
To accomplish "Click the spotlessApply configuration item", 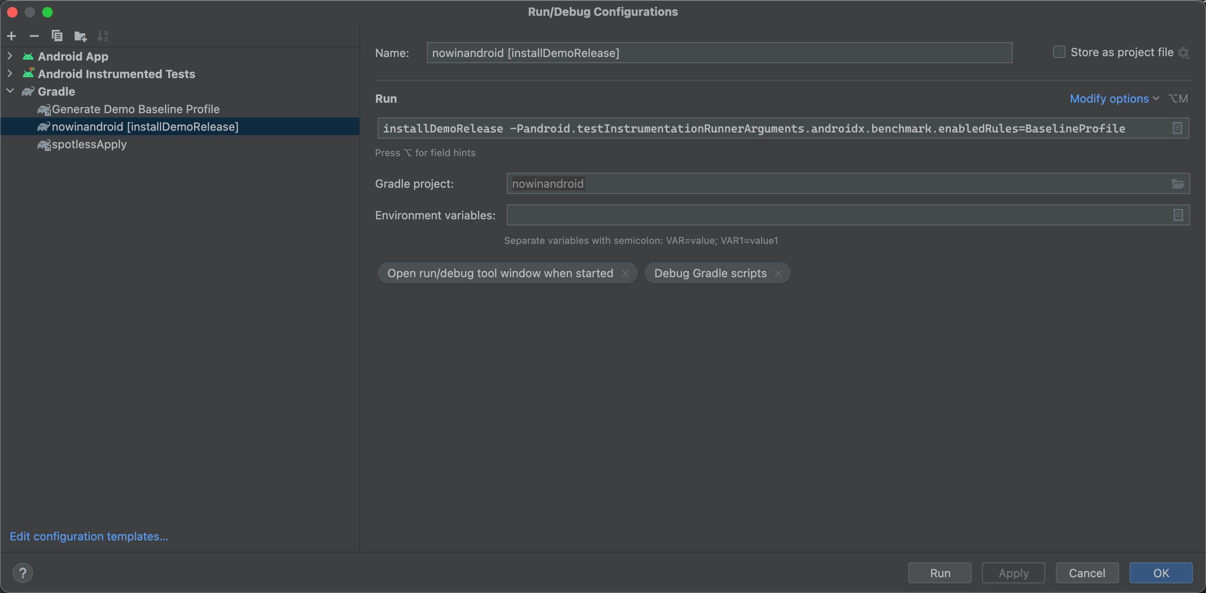I will coord(87,143).
